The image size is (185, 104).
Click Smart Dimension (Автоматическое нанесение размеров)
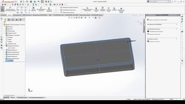pyautogui.click(x=10, y=9)
